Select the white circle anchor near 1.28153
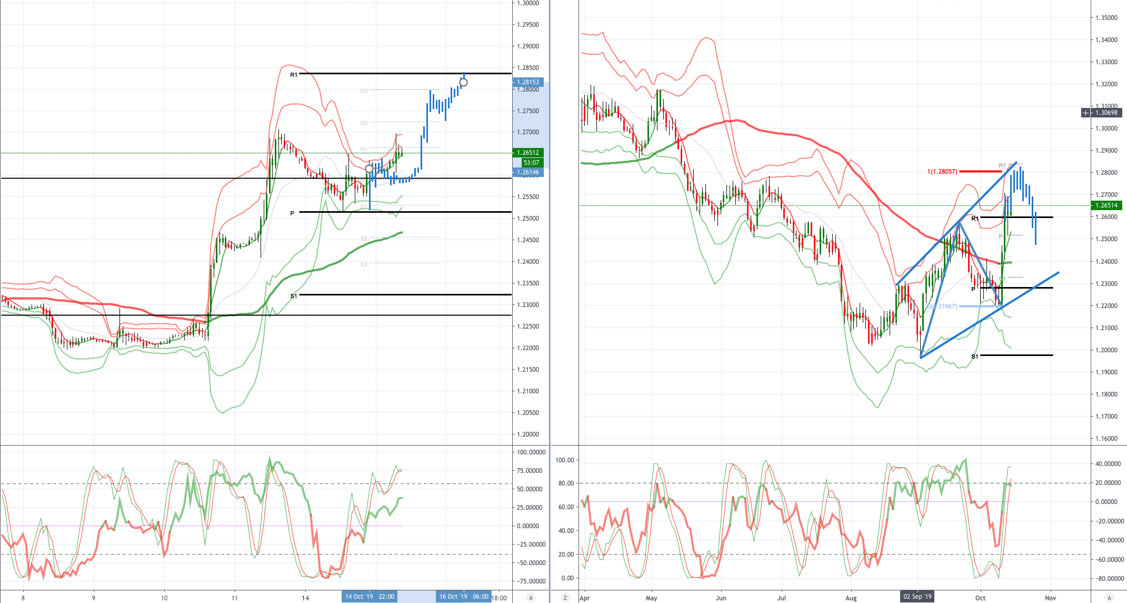 [x=464, y=82]
